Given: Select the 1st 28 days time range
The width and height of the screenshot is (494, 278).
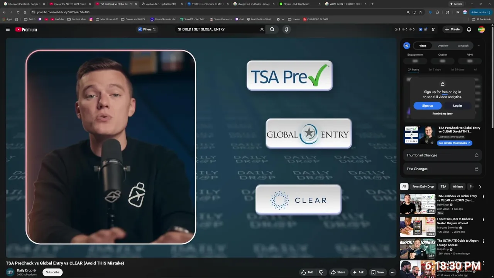Looking at the screenshot, I should [457, 69].
